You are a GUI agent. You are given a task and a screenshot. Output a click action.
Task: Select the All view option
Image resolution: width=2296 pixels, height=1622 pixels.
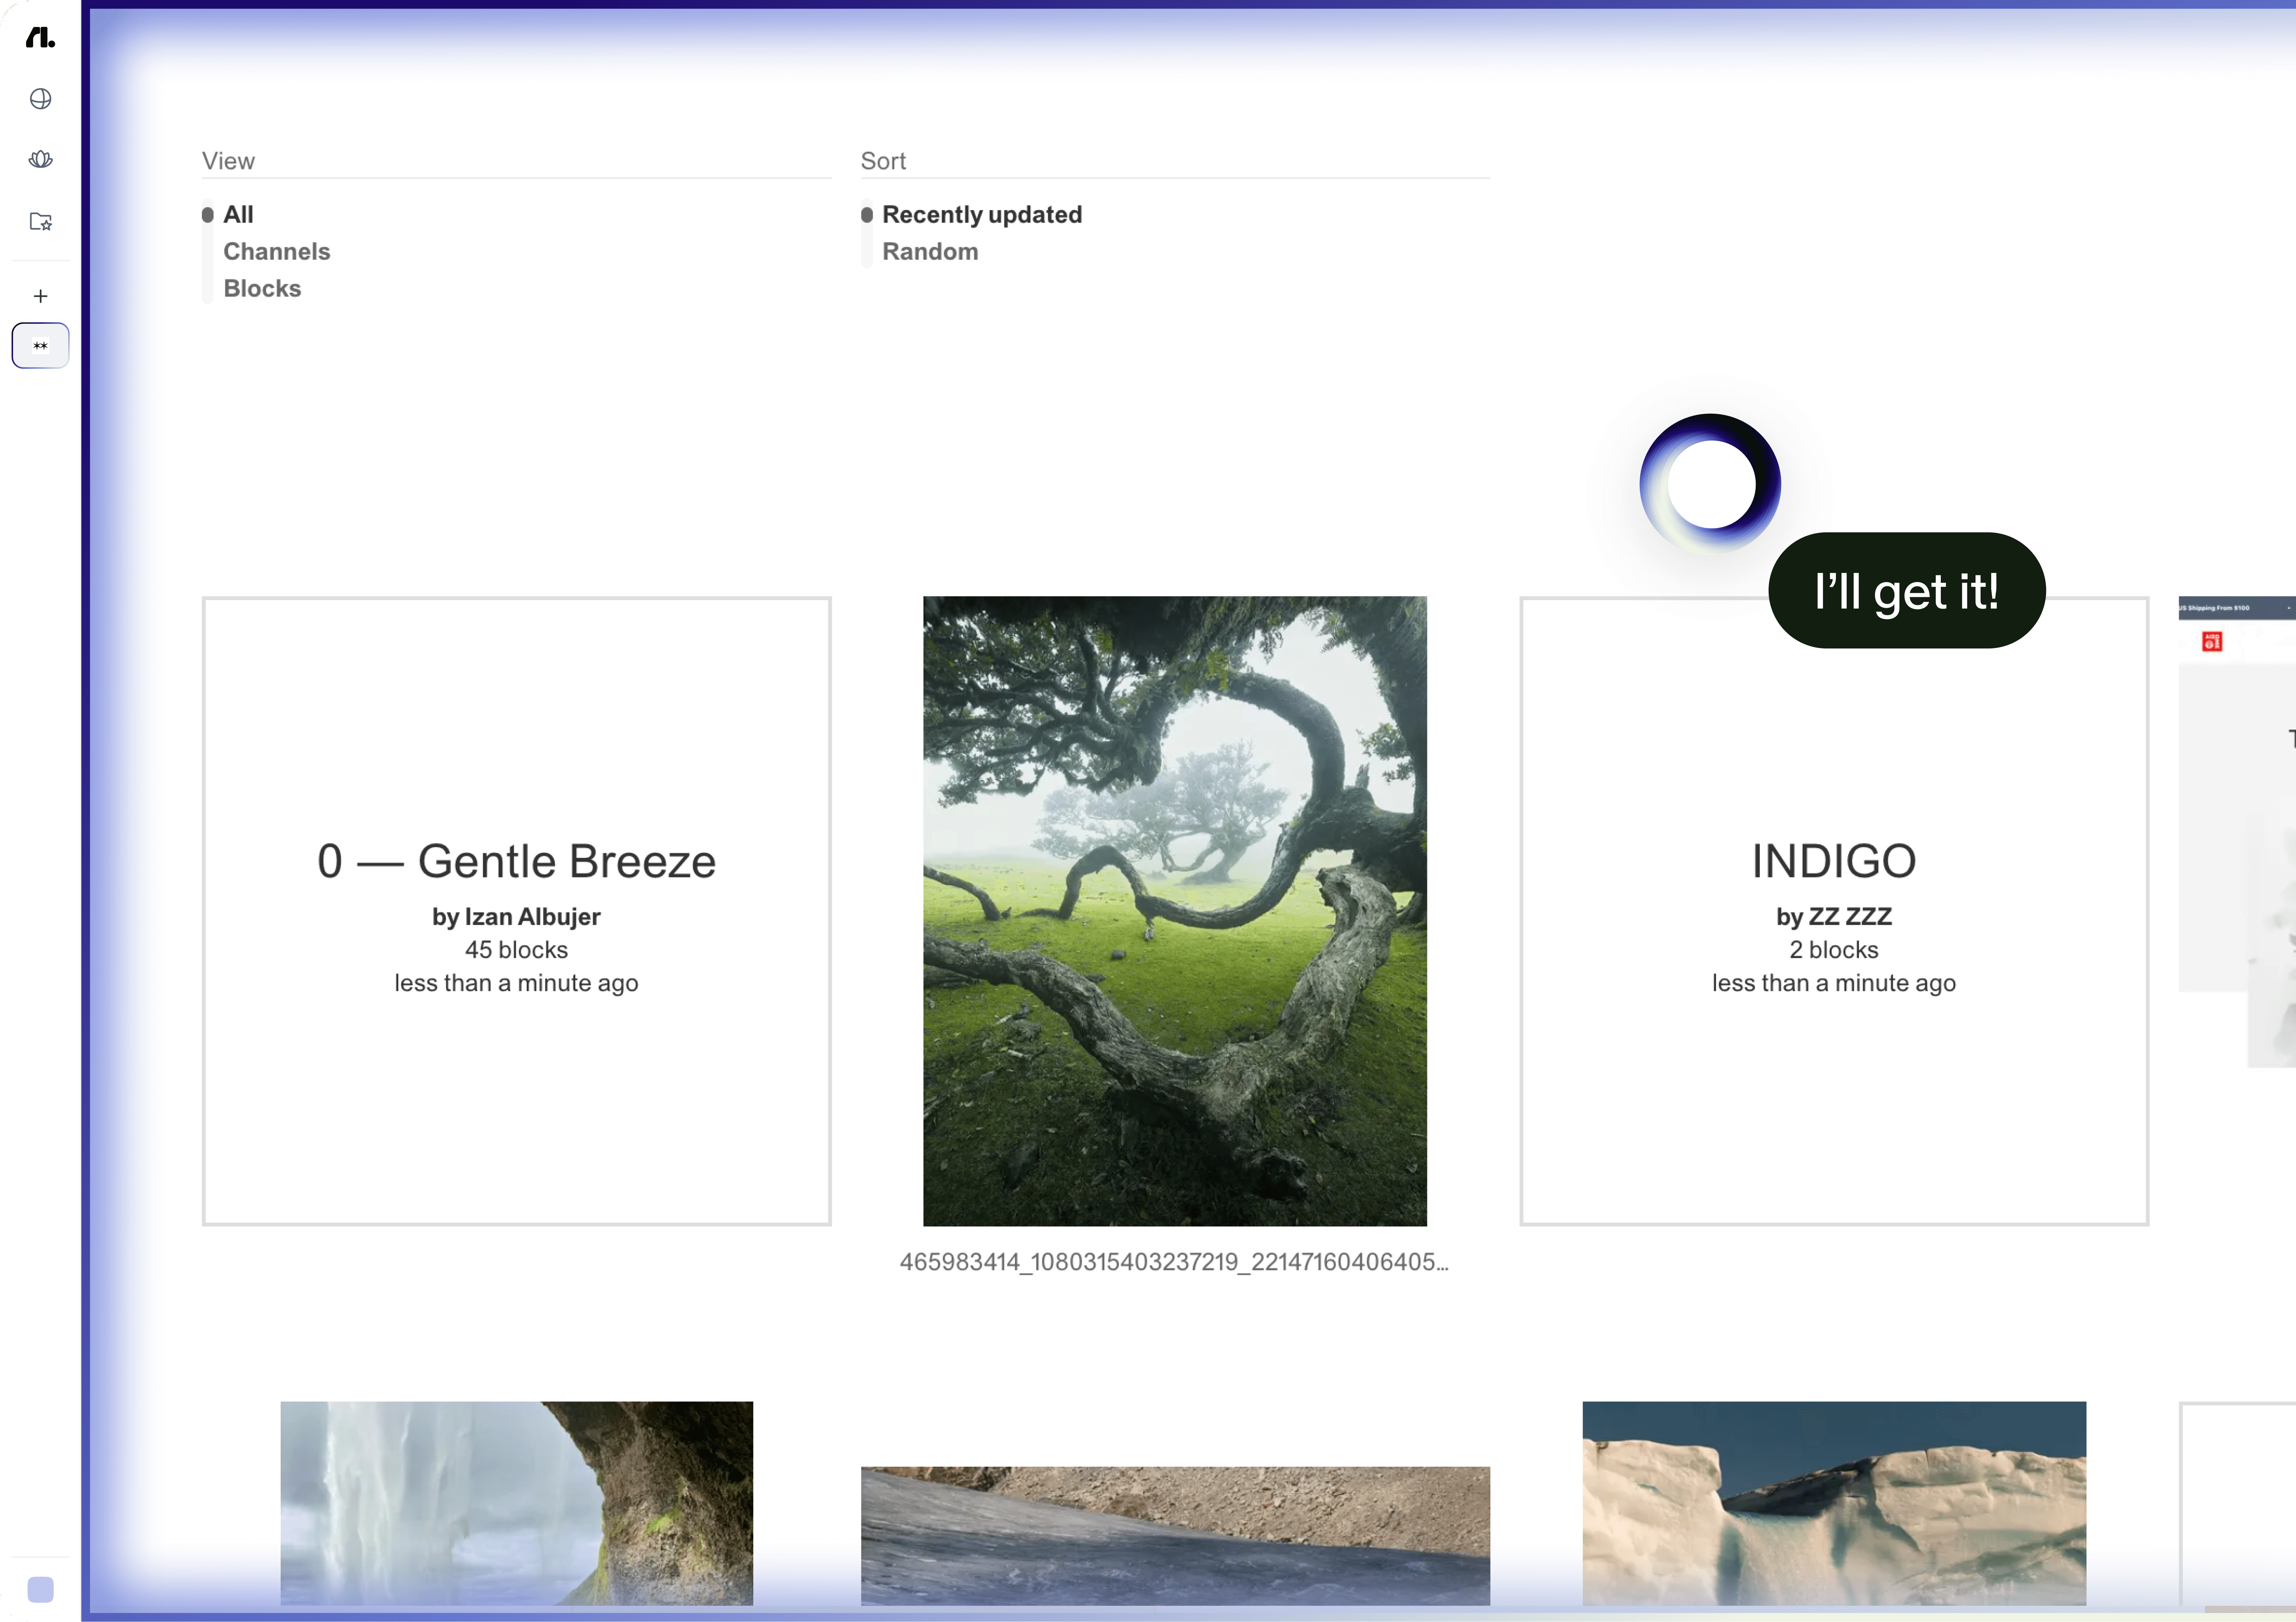238,215
